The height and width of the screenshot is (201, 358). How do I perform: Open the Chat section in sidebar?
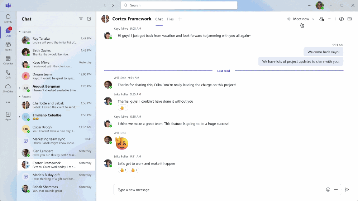(x=8, y=32)
